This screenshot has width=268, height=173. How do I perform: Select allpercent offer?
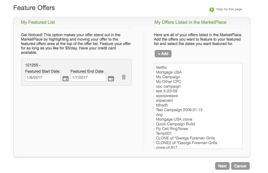pos(198,101)
